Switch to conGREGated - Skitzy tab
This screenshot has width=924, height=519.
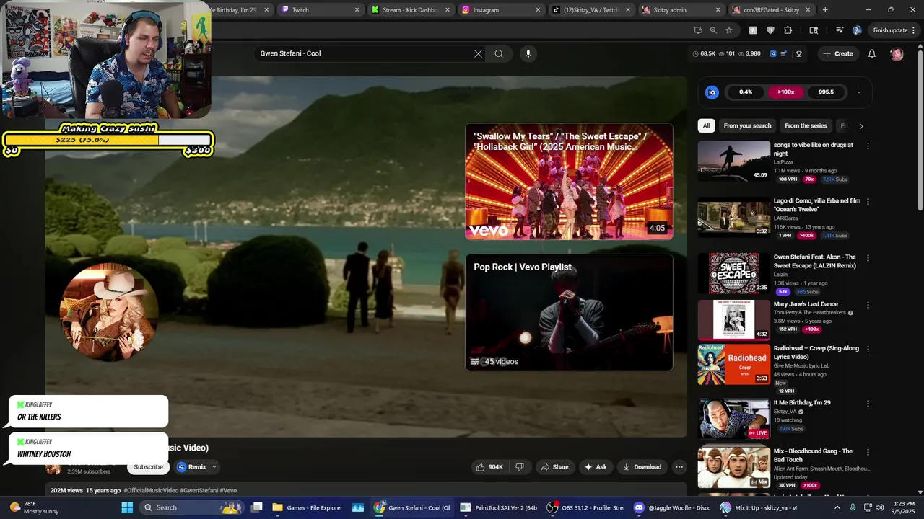(771, 9)
